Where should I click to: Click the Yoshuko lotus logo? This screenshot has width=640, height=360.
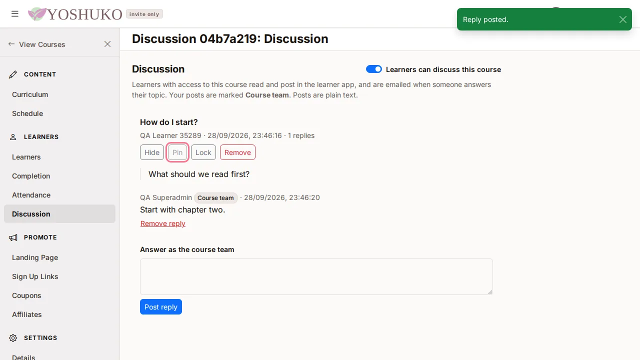[37, 14]
